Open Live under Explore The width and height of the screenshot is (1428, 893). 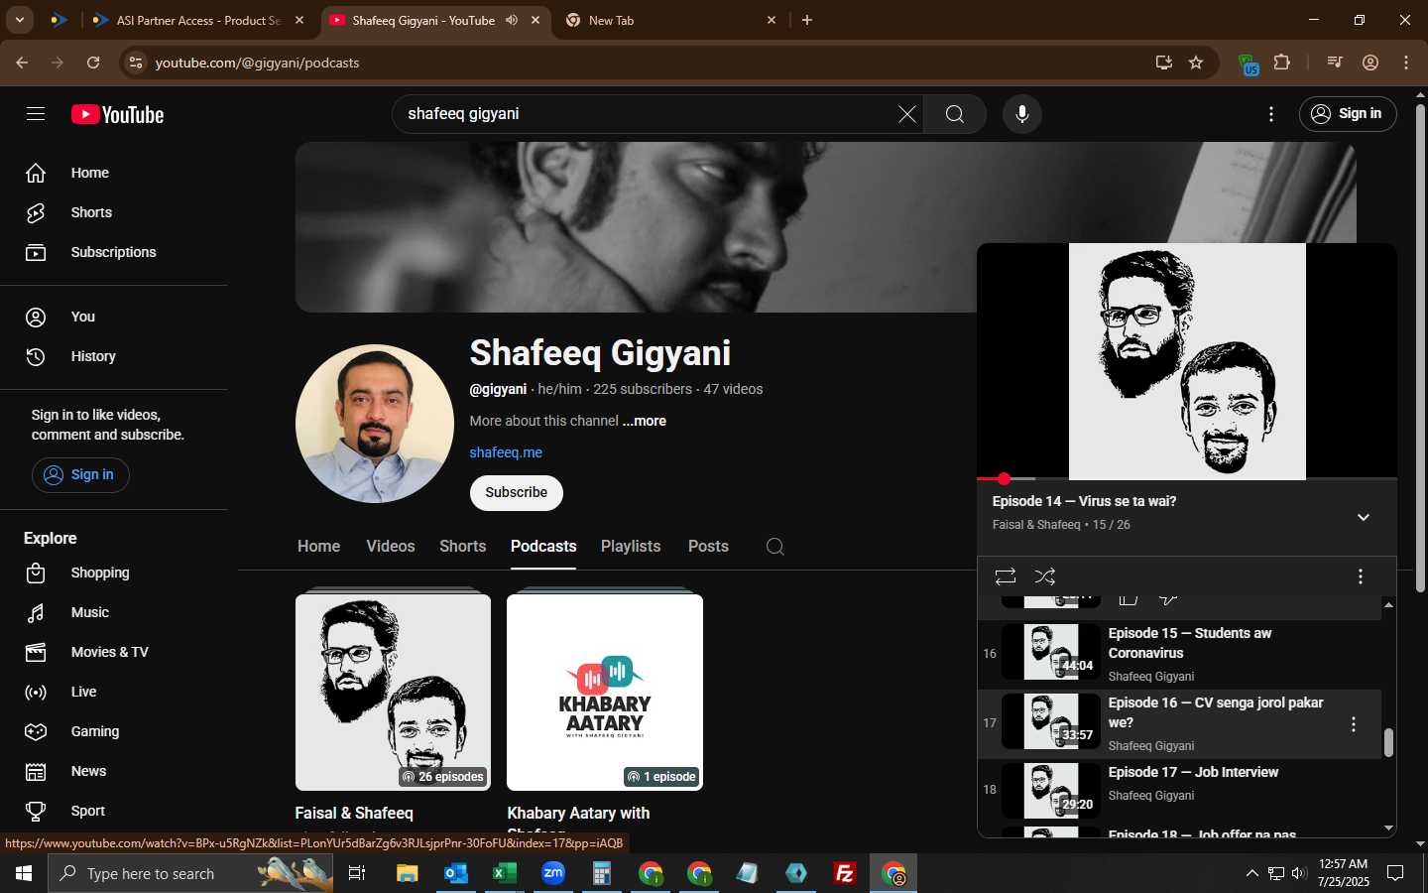(114, 692)
